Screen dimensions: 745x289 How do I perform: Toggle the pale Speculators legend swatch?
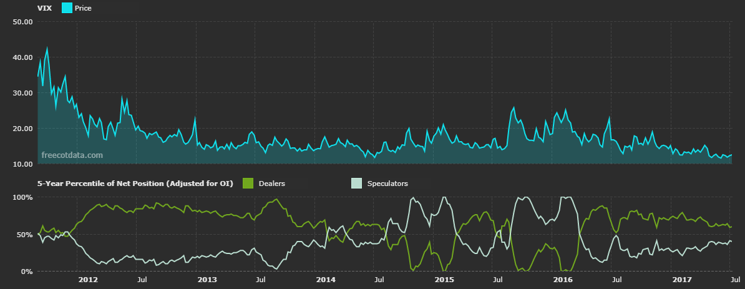[x=356, y=183]
